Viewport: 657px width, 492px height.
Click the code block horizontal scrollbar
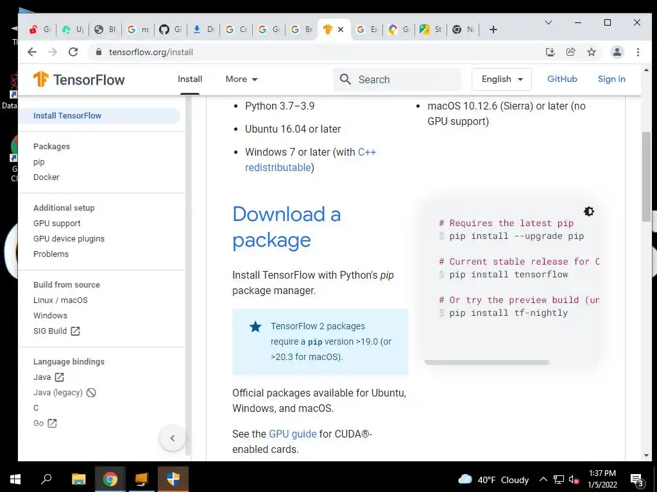click(x=486, y=363)
